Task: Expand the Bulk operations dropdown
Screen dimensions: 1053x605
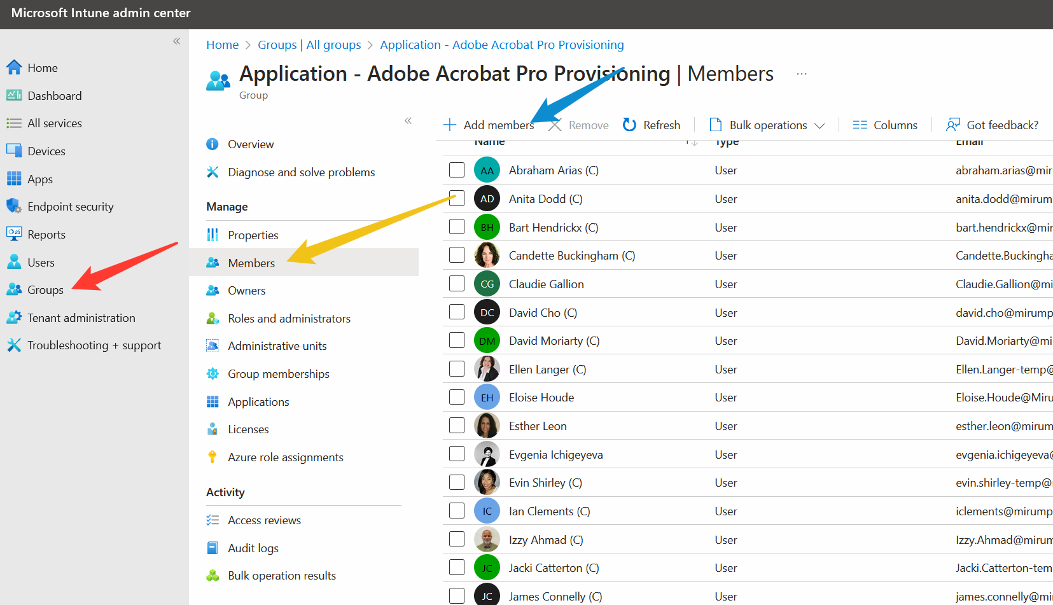Action: pyautogui.click(x=767, y=125)
